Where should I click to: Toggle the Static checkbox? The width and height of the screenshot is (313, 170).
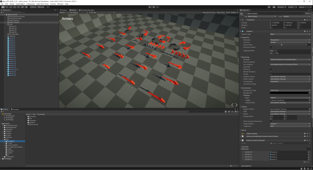(304, 14)
